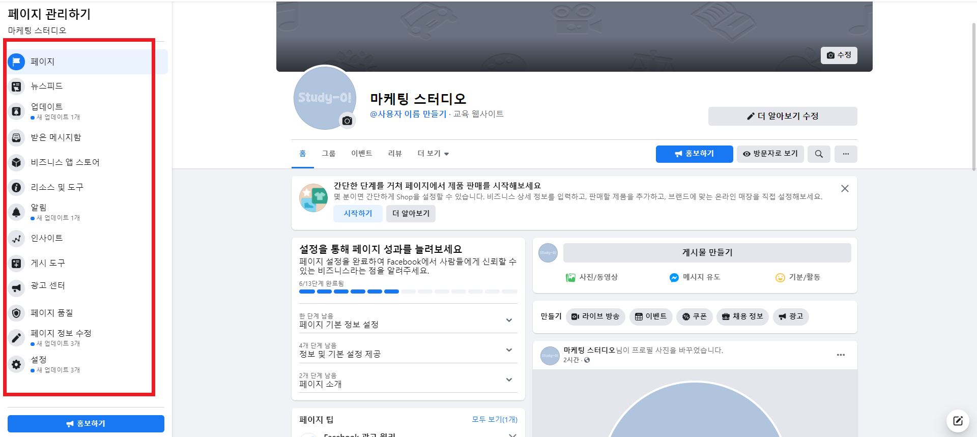Open the 페이지 flag icon in sidebar
This screenshot has height=437, width=977.
tap(16, 62)
